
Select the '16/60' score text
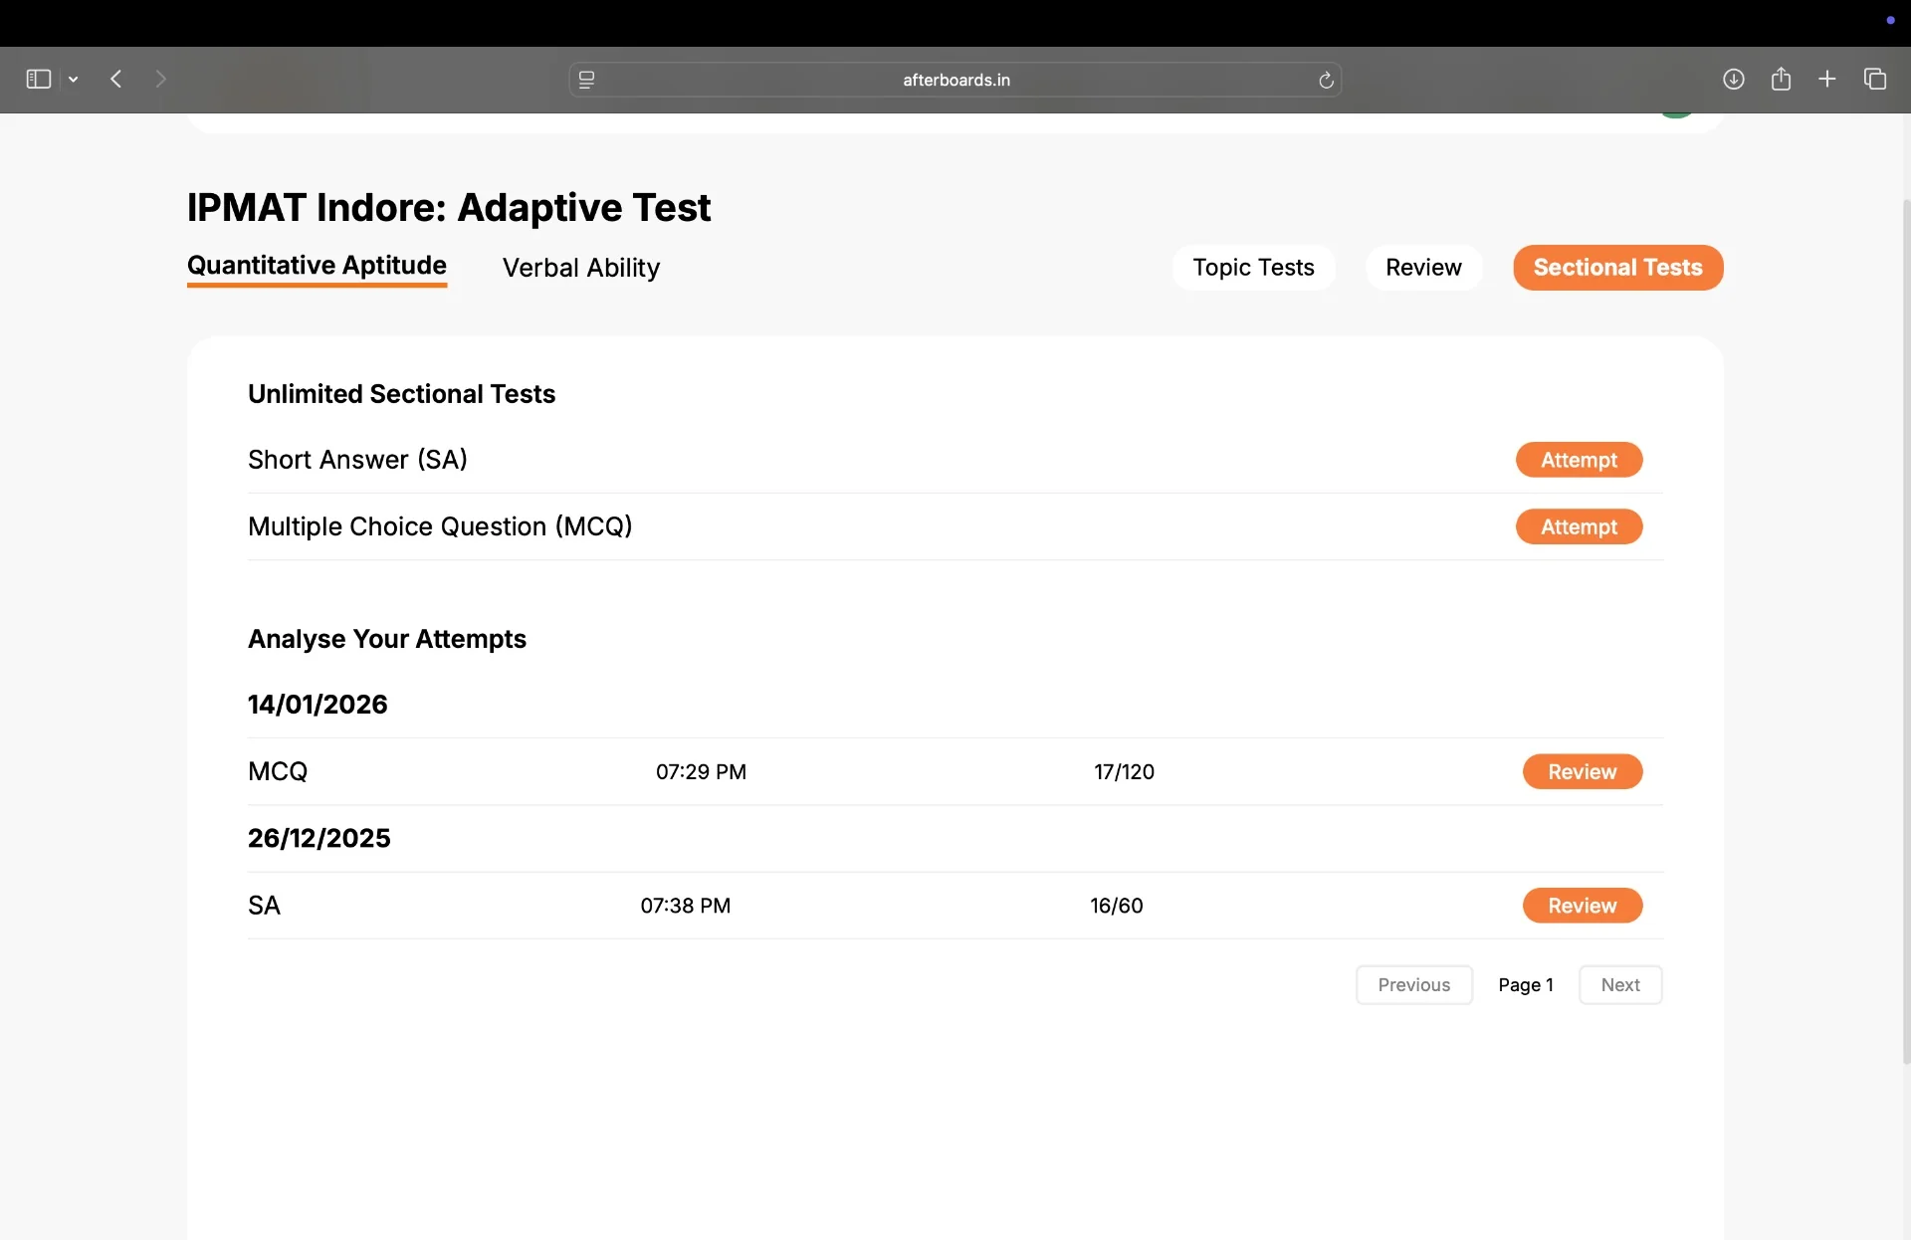(1116, 906)
